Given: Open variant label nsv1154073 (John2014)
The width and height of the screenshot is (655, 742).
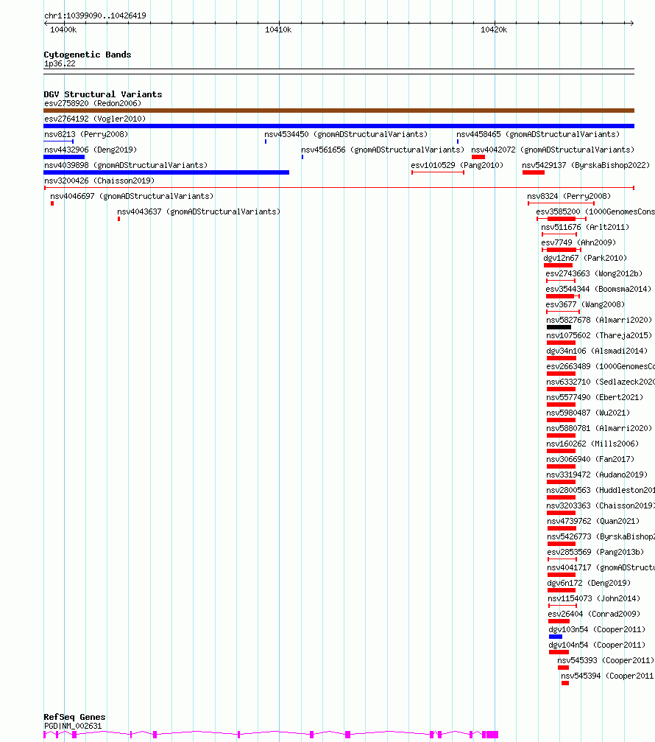Looking at the screenshot, I should point(594,598).
